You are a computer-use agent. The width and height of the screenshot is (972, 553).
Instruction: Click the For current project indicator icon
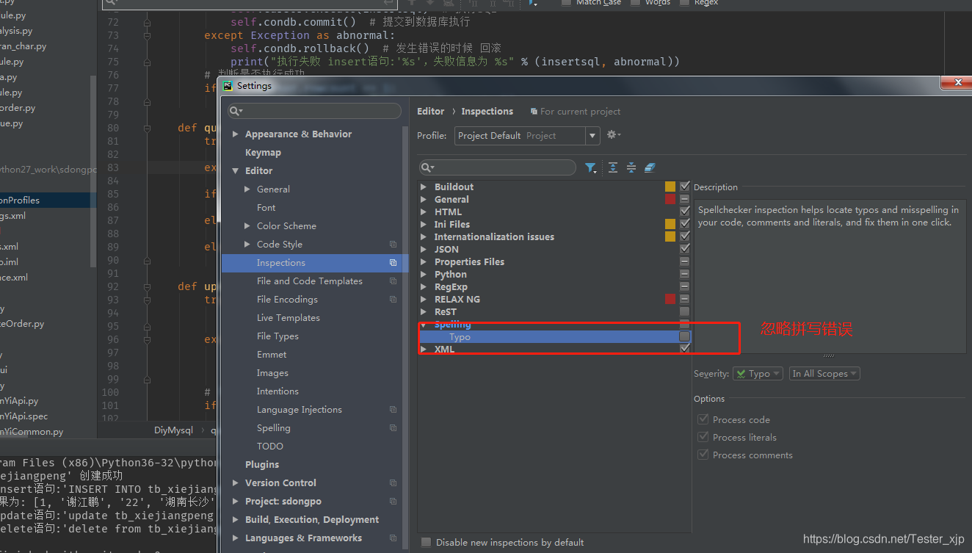(x=534, y=112)
